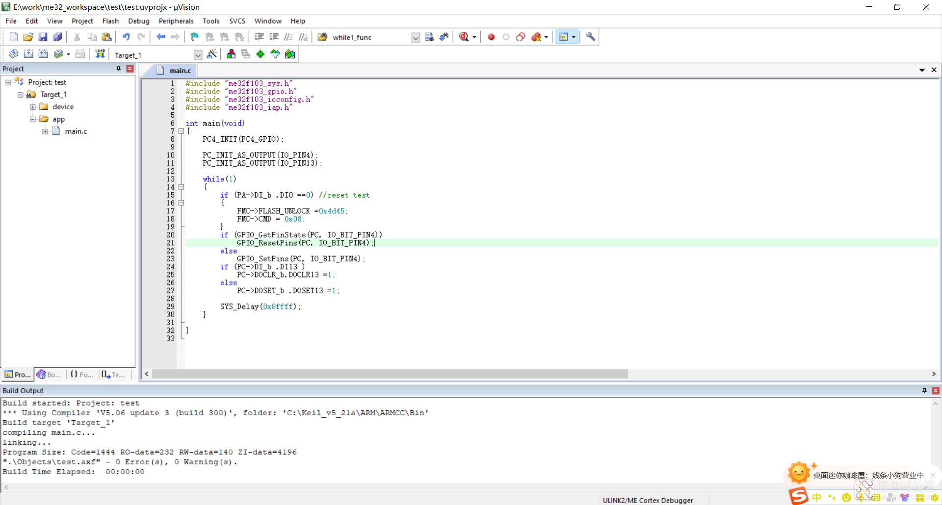Open the Target_1 selection dropdown
The width and height of the screenshot is (942, 505).
pyautogui.click(x=198, y=55)
